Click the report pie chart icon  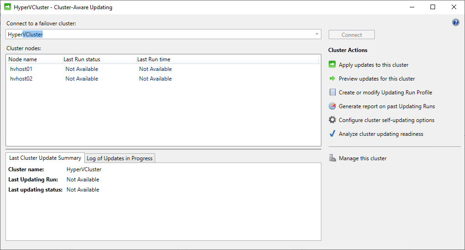point(332,106)
